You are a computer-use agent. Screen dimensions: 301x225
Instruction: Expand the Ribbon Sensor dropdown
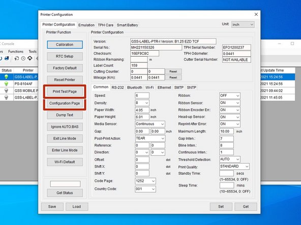click(230, 103)
